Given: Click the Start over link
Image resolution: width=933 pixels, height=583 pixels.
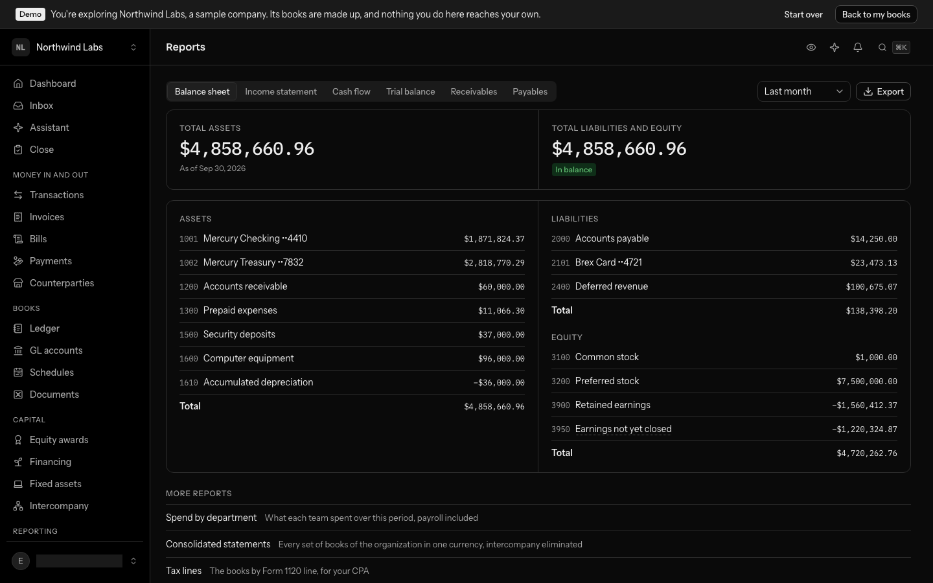Looking at the screenshot, I should [803, 14].
